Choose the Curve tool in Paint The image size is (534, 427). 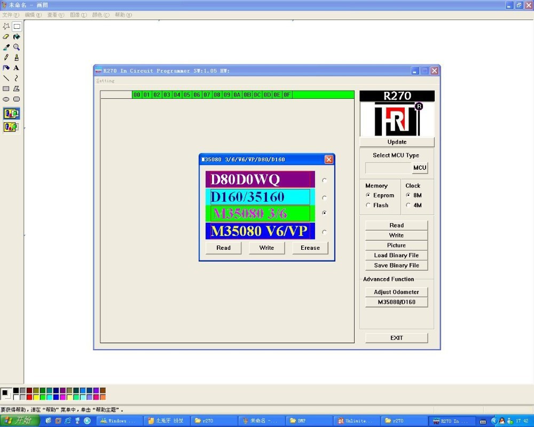click(x=17, y=78)
